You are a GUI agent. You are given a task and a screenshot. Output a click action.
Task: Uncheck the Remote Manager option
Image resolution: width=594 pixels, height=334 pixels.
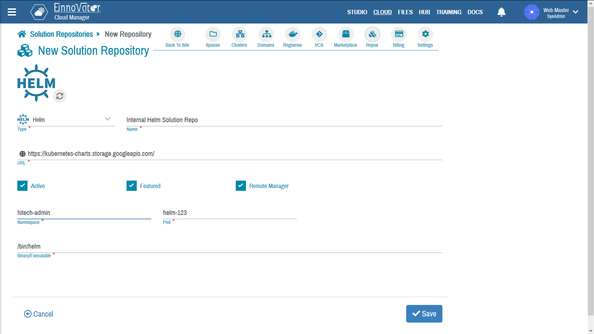[x=240, y=186]
